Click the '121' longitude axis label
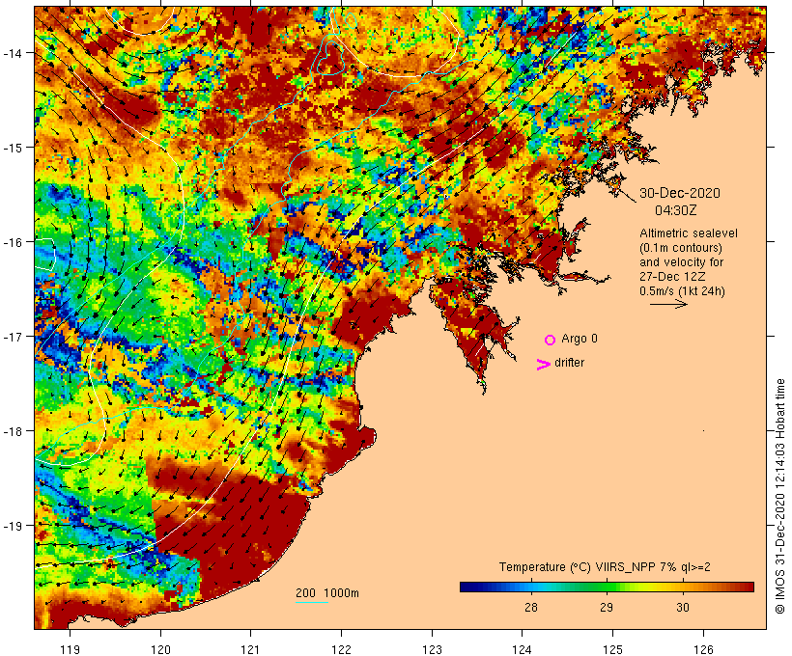This screenshot has width=792, height=656. tap(250, 649)
